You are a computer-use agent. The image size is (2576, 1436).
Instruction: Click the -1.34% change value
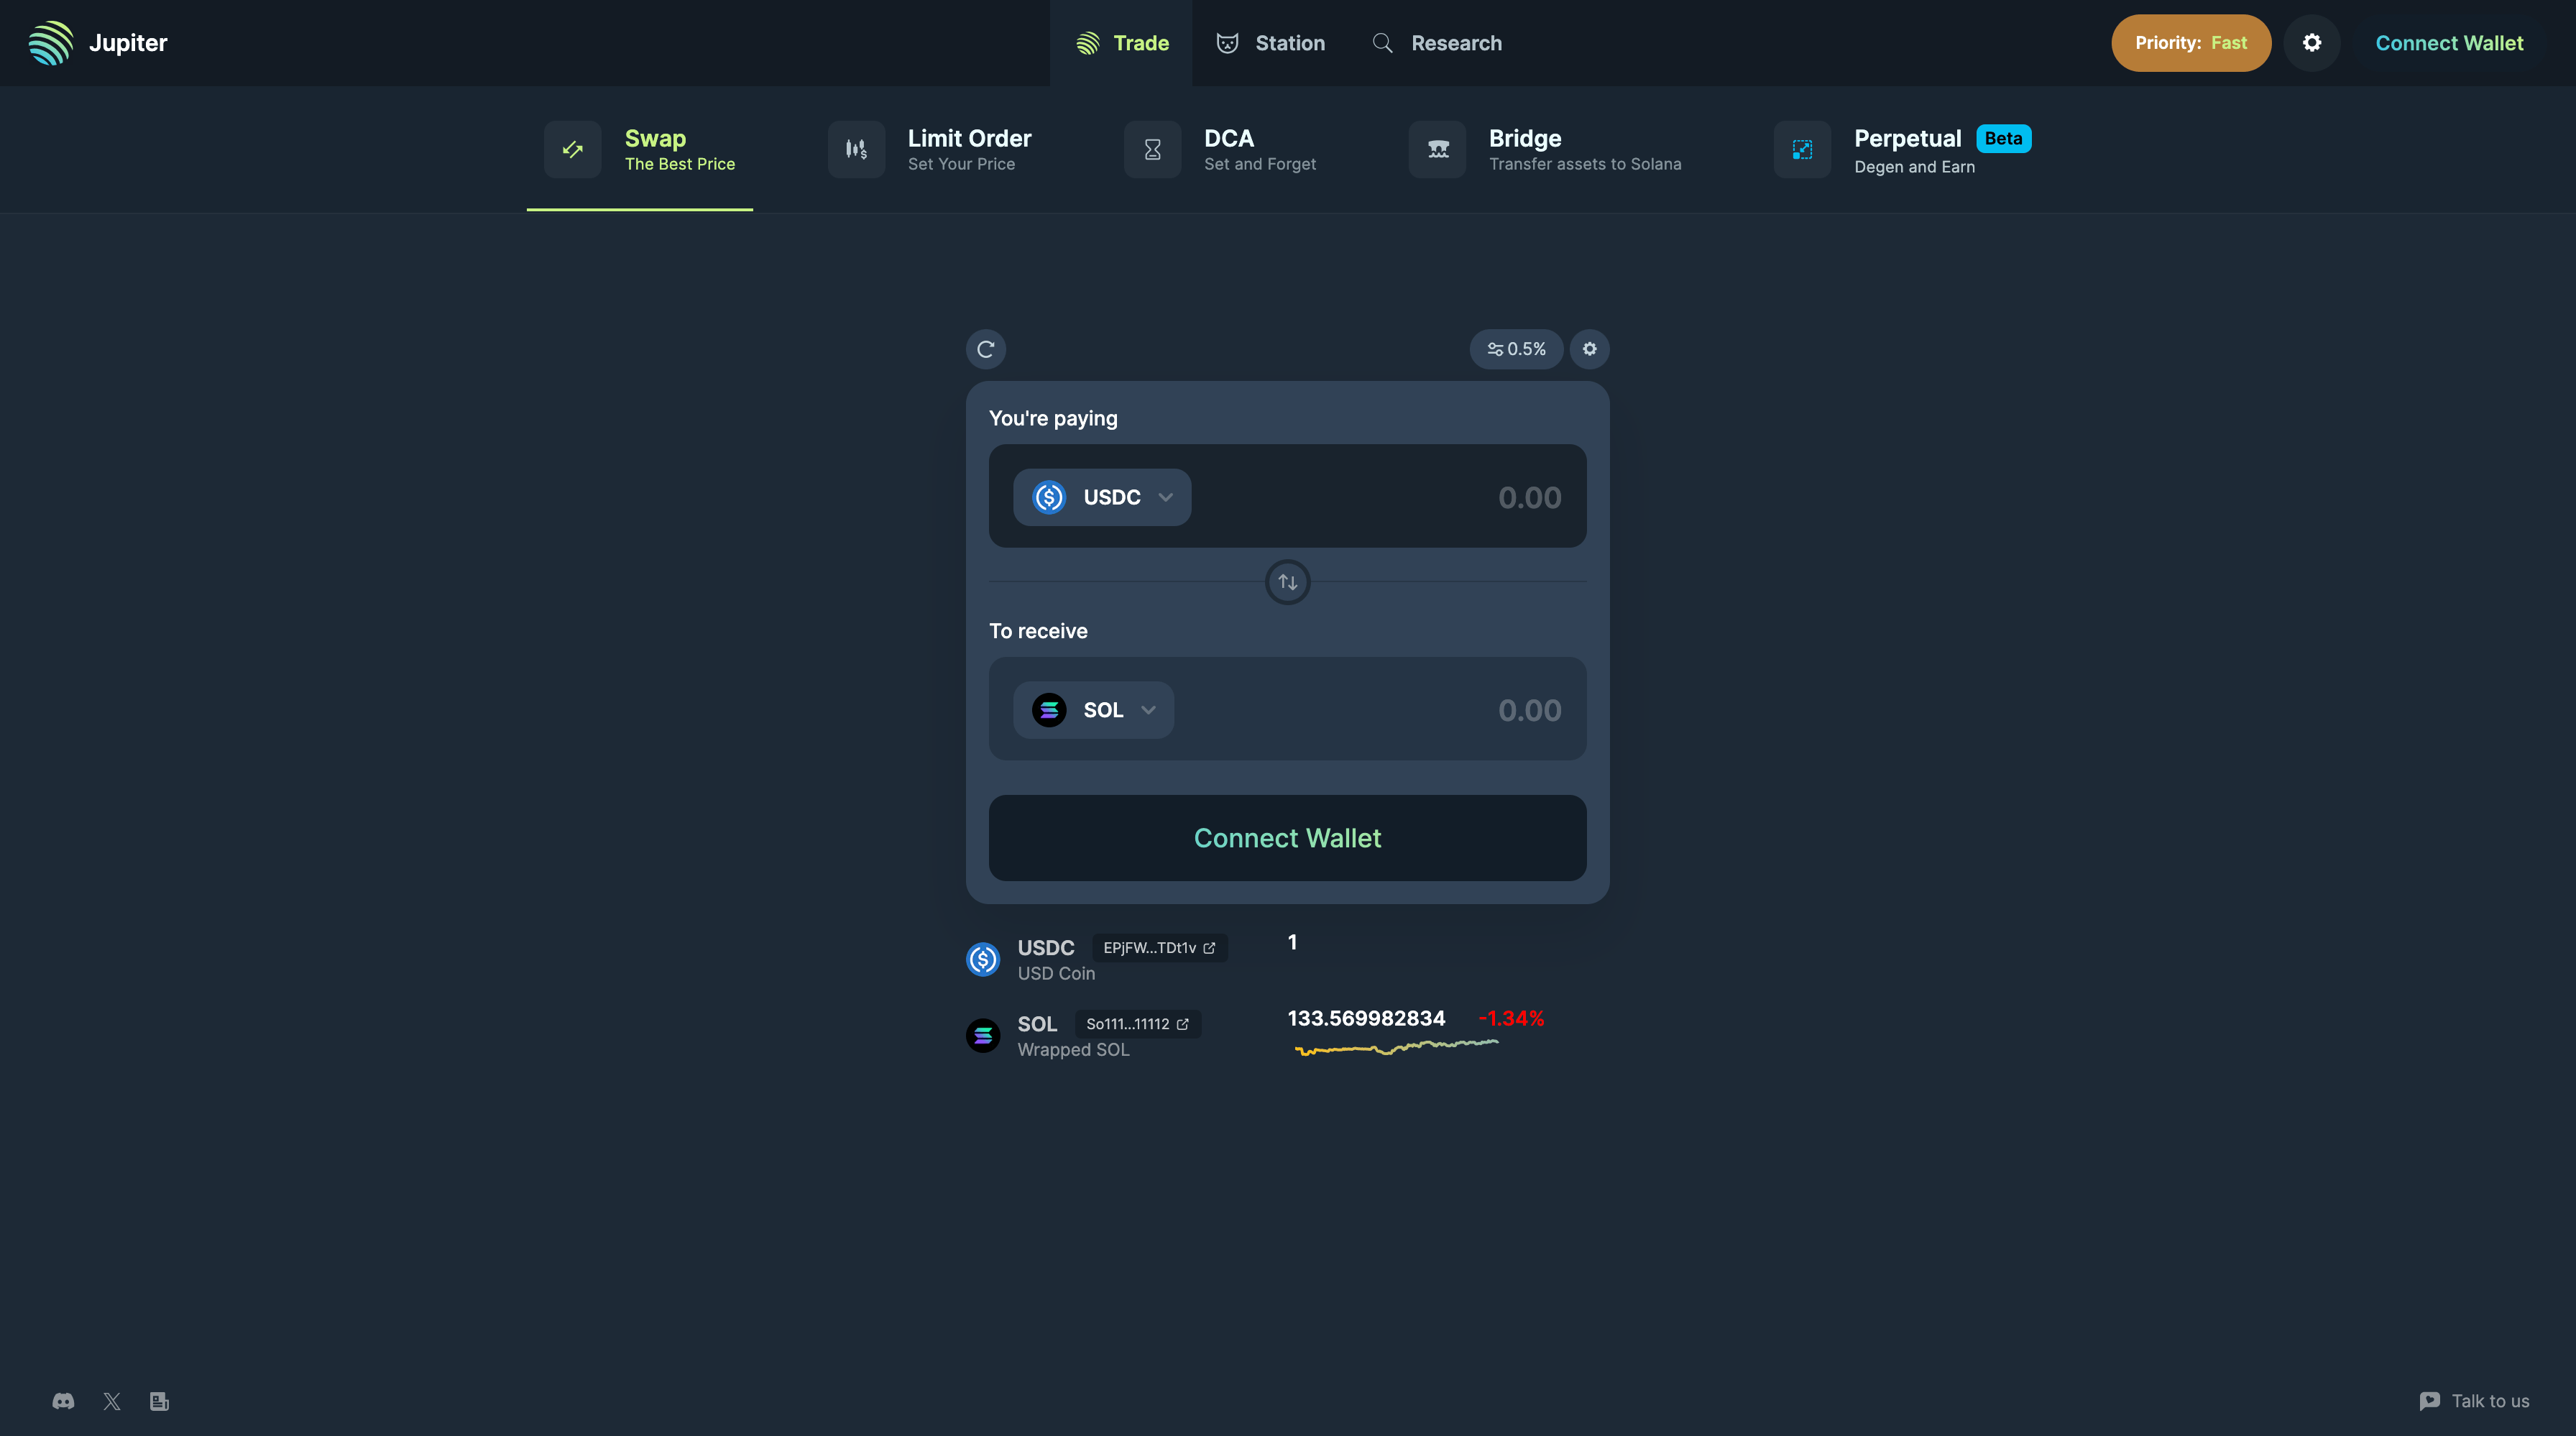click(x=1511, y=1018)
